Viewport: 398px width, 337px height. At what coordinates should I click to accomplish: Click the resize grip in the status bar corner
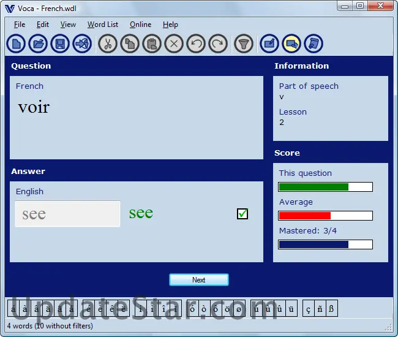pos(389,328)
